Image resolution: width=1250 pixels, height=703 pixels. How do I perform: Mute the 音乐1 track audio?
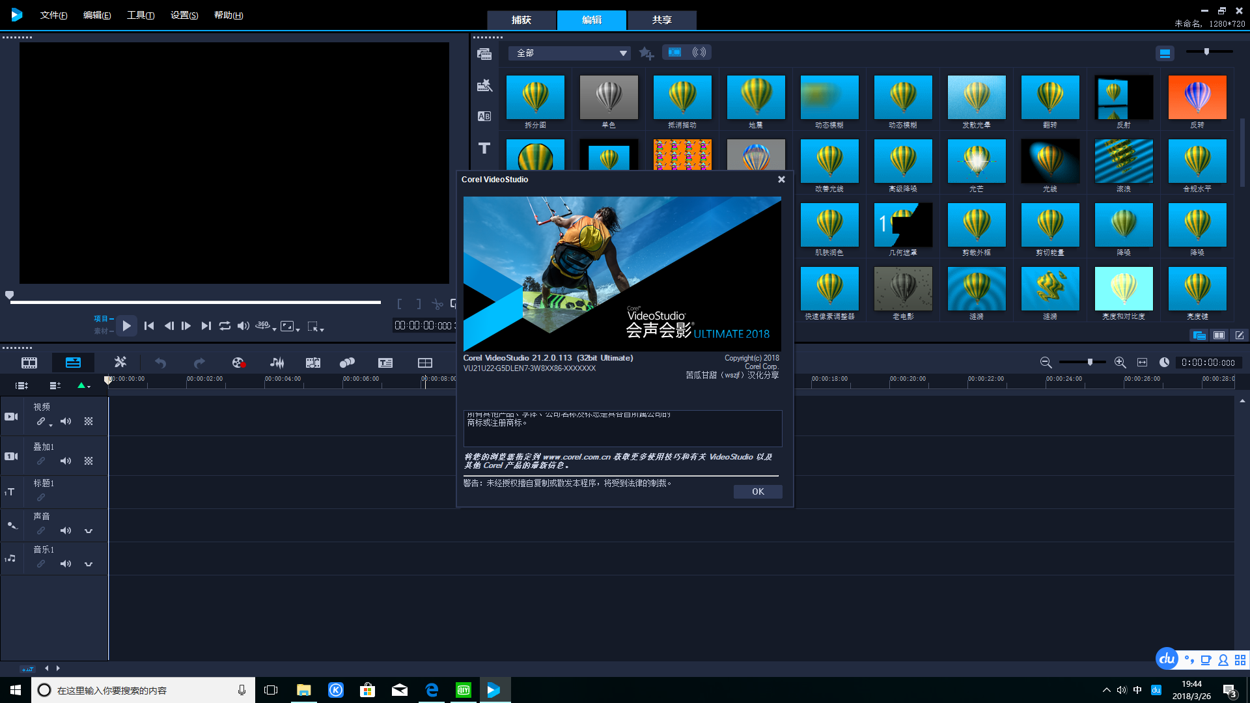(x=66, y=564)
